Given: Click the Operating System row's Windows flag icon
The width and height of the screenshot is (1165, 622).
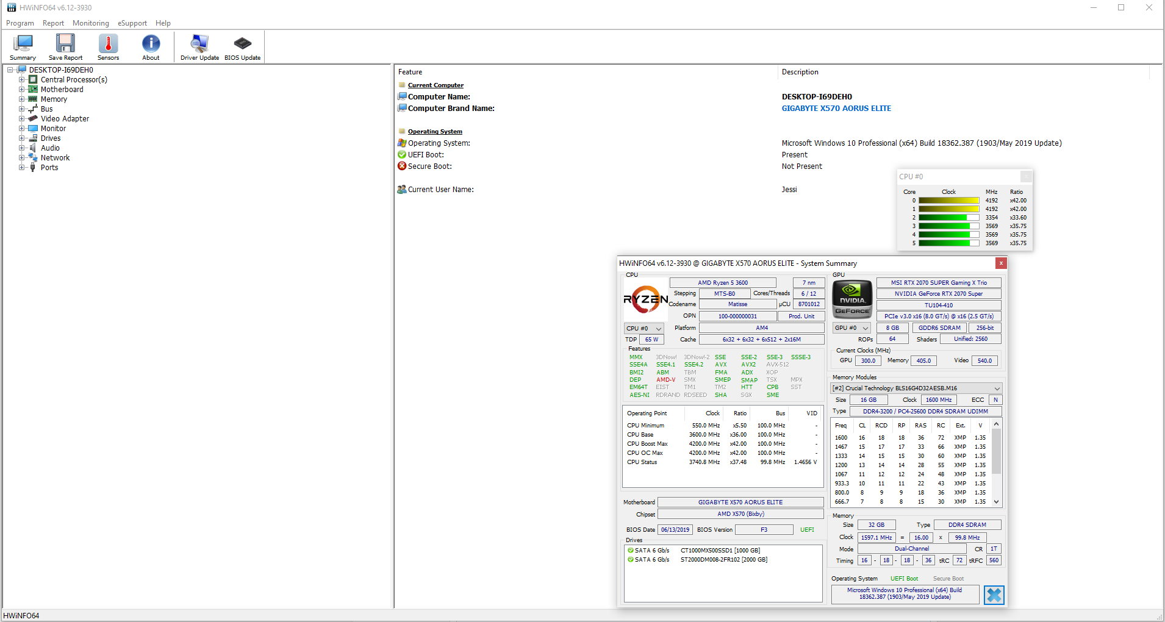Looking at the screenshot, I should (x=402, y=143).
